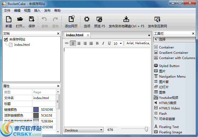This screenshot has width=198, height=137.
Task: Open a file with 打开 icon
Action: click(20, 19)
